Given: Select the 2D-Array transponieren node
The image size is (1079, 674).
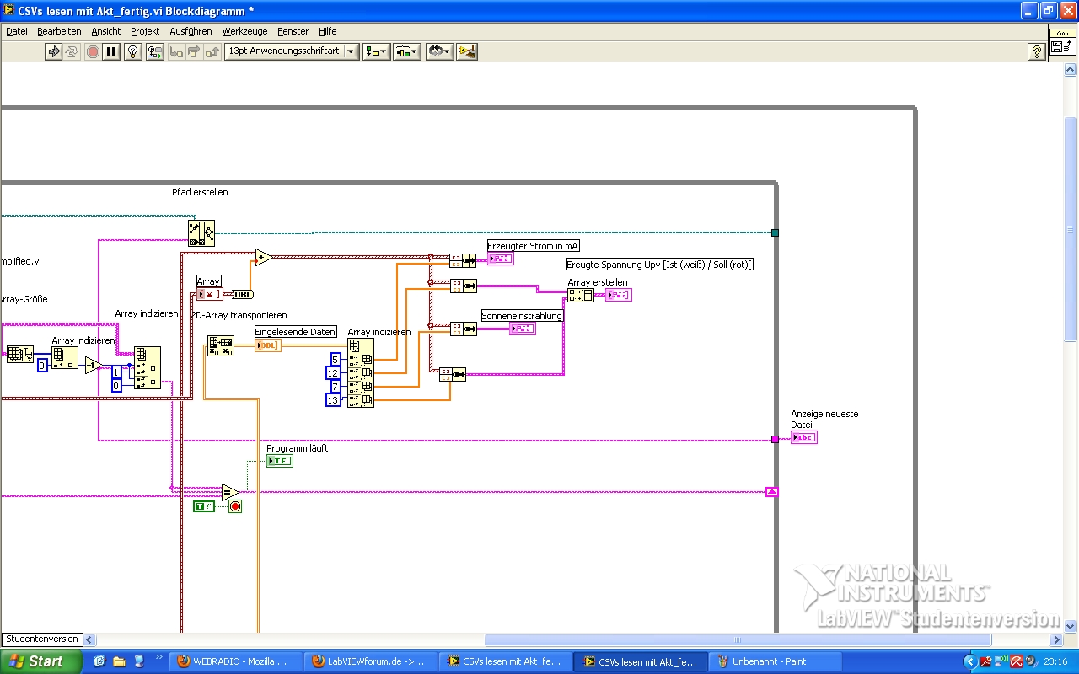Looking at the screenshot, I should click(221, 345).
